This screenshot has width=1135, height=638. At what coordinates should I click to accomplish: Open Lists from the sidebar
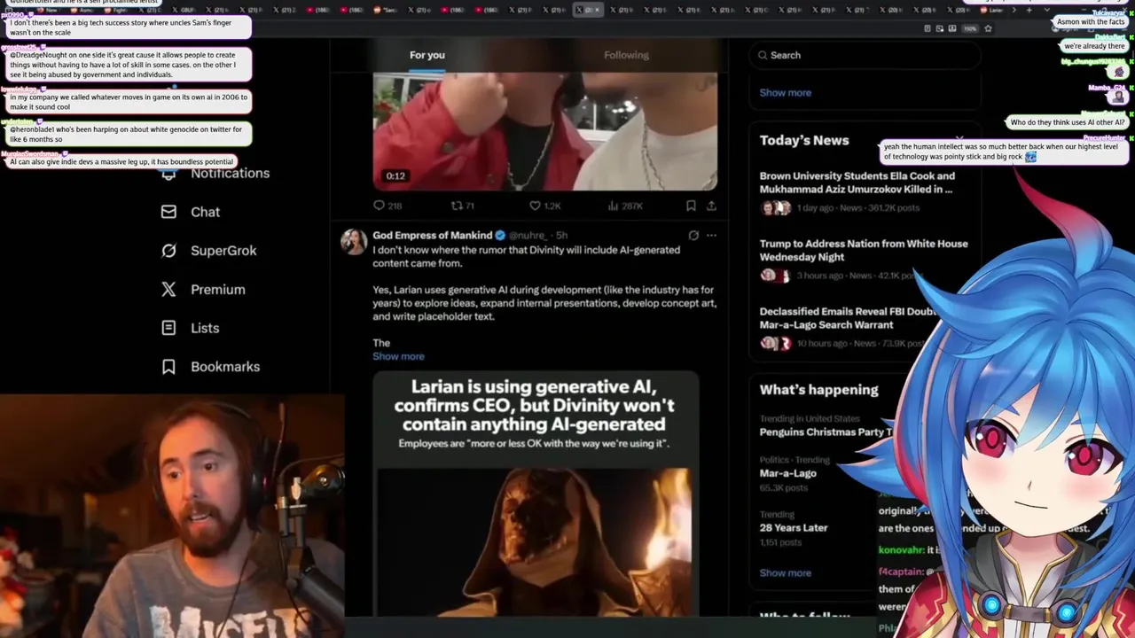coord(191,328)
